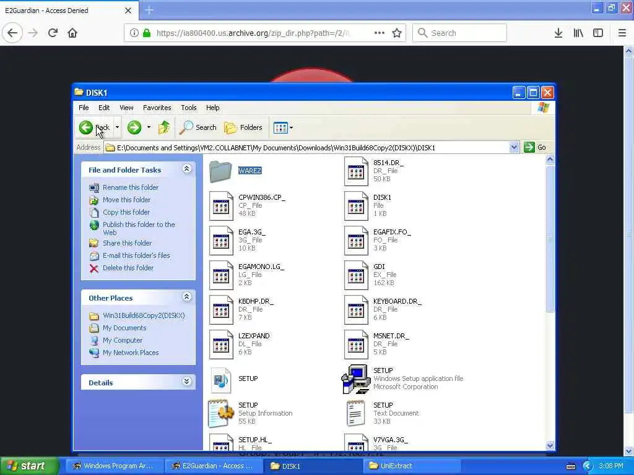The height and width of the screenshot is (475, 634).
Task: Click the Windows start button
Action: click(x=30, y=466)
